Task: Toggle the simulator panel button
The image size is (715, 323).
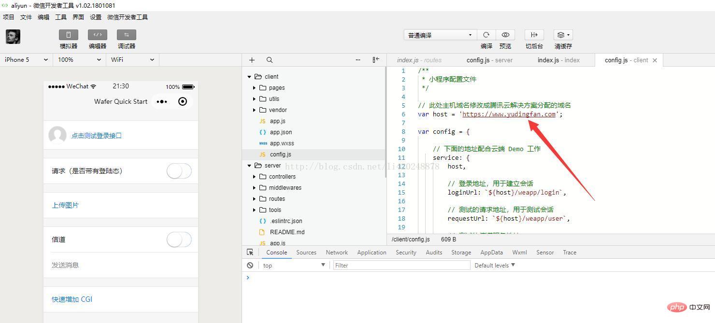Action: pos(69,35)
